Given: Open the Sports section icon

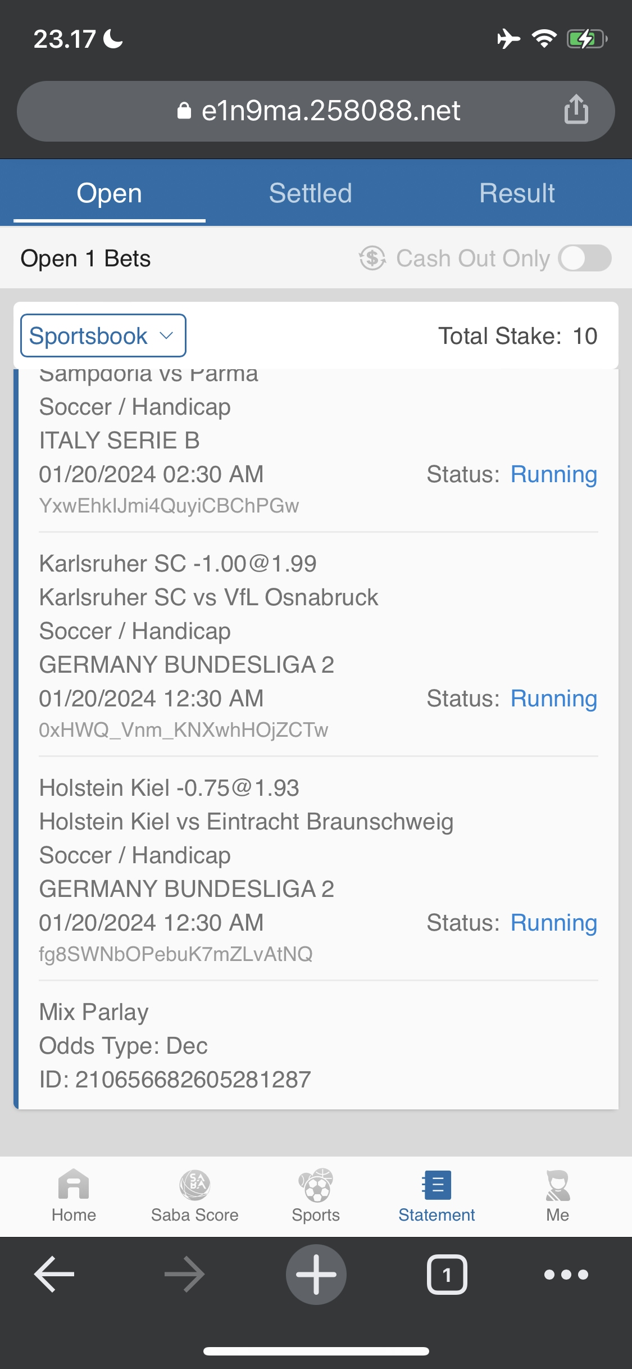Looking at the screenshot, I should coord(316,1185).
